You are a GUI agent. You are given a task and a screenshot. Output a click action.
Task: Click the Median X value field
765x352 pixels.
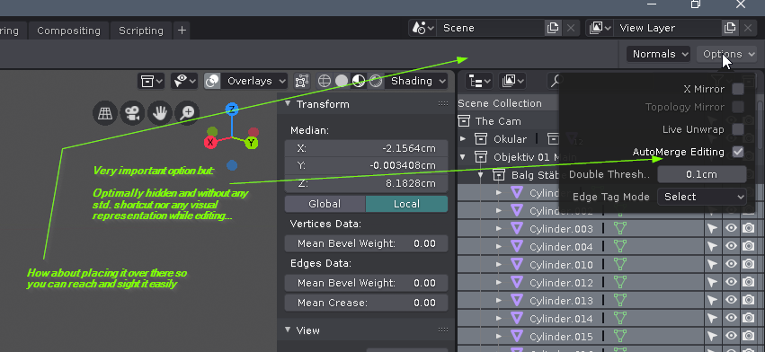tap(366, 148)
